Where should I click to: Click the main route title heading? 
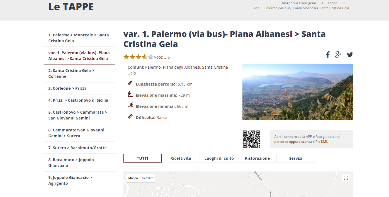click(x=225, y=39)
